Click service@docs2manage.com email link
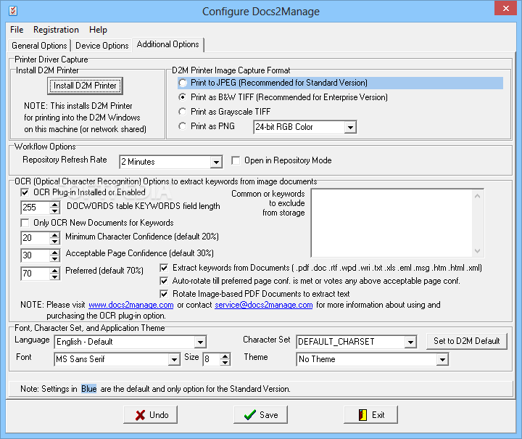The image size is (522, 439). pyautogui.click(x=264, y=305)
